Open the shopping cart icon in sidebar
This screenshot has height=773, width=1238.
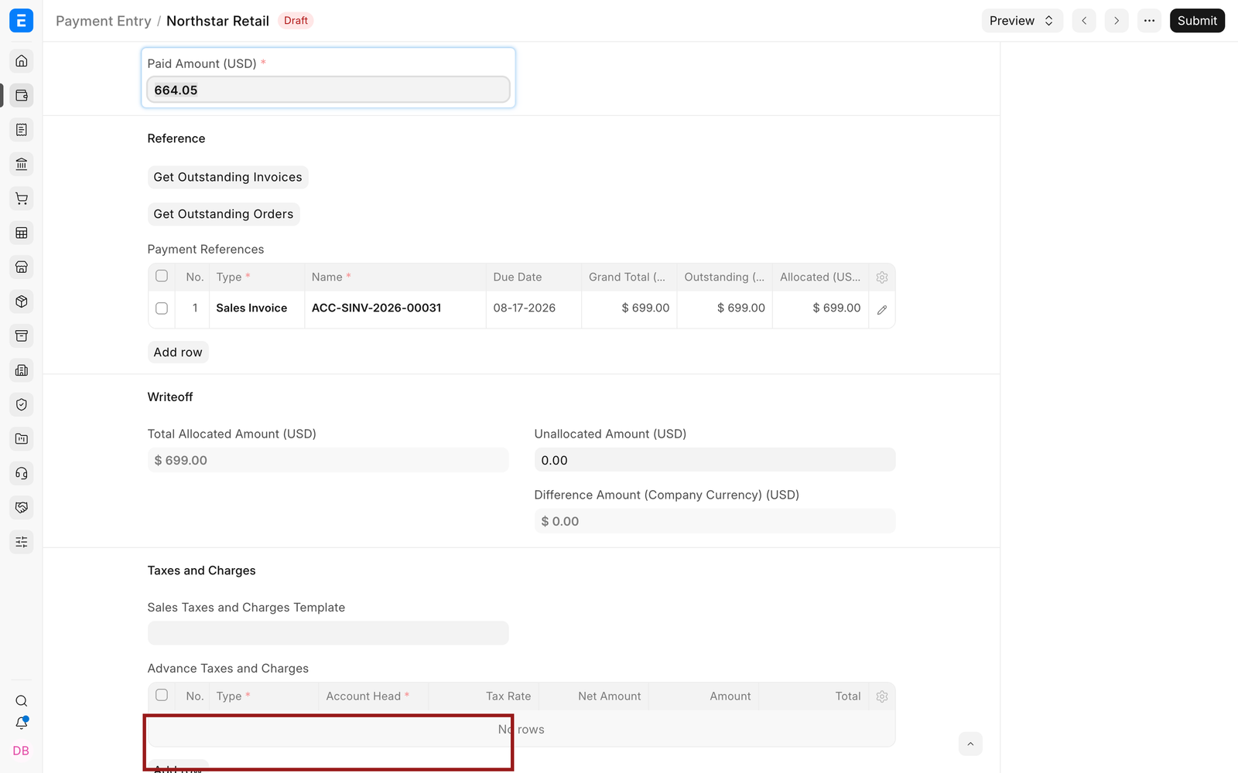pyautogui.click(x=22, y=199)
